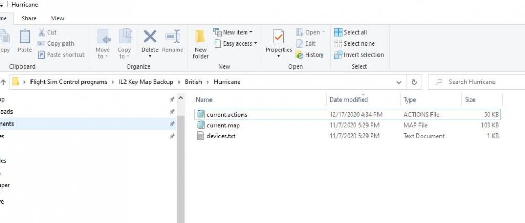Screen dimensions: 525x223
Task: Click the refresh button beside address bar
Action: (414, 82)
